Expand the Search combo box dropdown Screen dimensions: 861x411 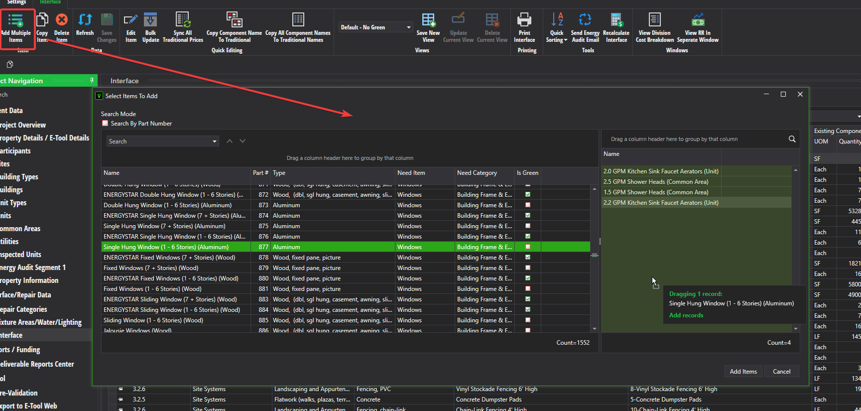215,141
